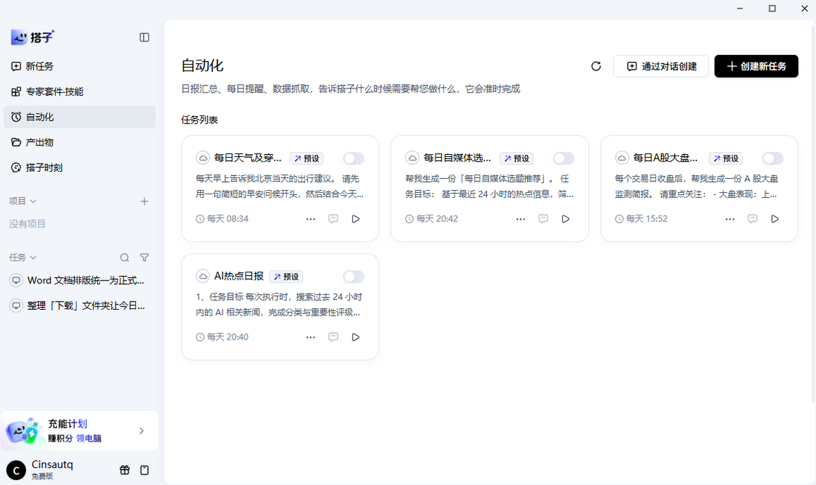Click the 创建新任务 button
The width and height of the screenshot is (816, 485).
(756, 66)
